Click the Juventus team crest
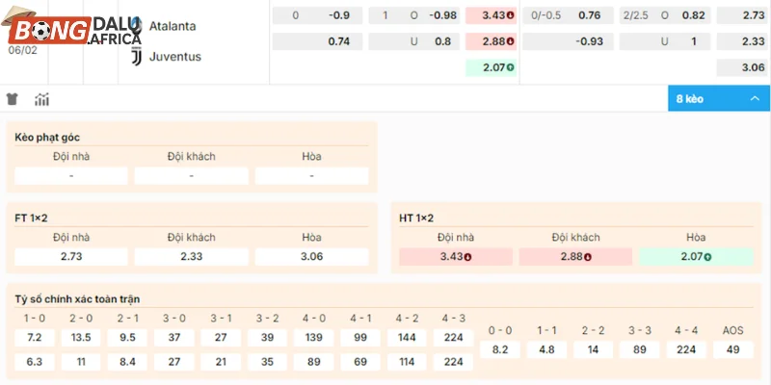771x385 pixels. (136, 56)
